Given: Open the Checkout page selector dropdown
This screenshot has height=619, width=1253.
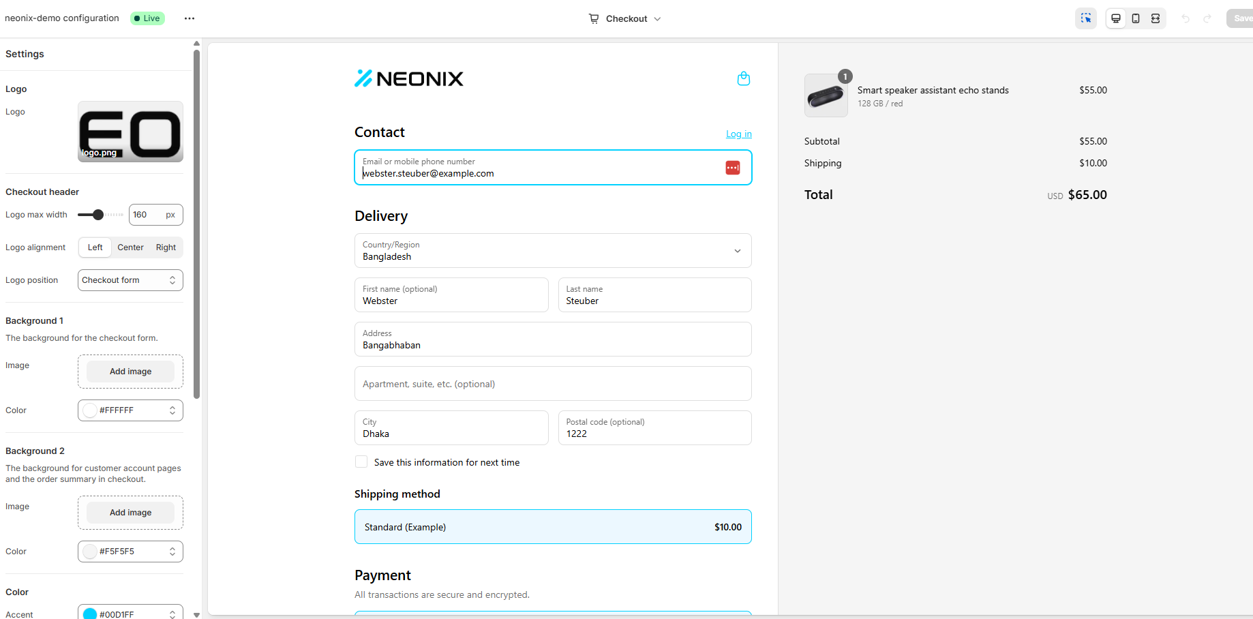Looking at the screenshot, I should point(625,18).
